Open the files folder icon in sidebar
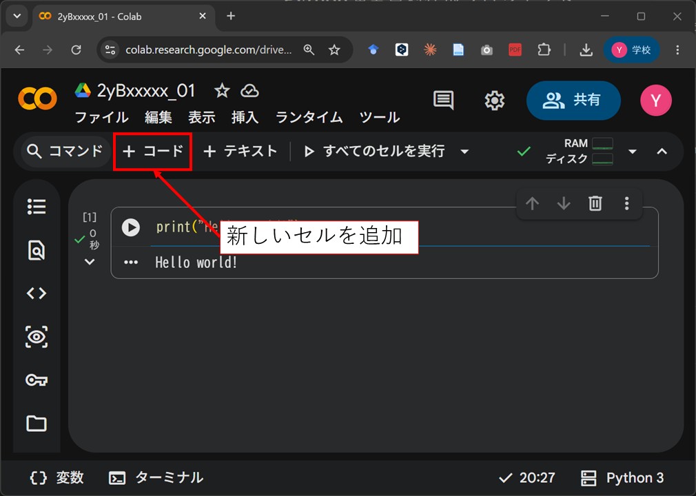696x496 pixels. point(37,424)
